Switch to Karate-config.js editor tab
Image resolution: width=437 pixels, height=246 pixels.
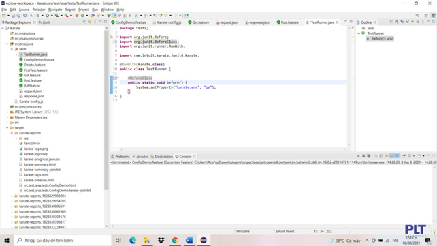click(167, 22)
